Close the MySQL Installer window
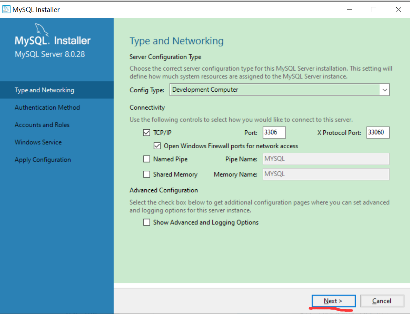This screenshot has width=410, height=314. click(x=398, y=10)
